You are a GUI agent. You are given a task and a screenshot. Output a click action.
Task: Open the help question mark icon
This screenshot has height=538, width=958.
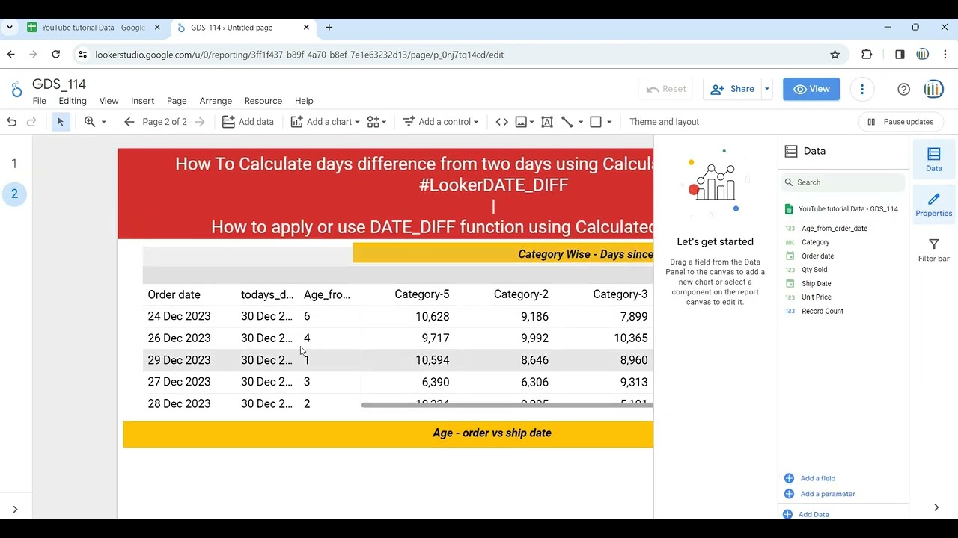[x=903, y=89]
